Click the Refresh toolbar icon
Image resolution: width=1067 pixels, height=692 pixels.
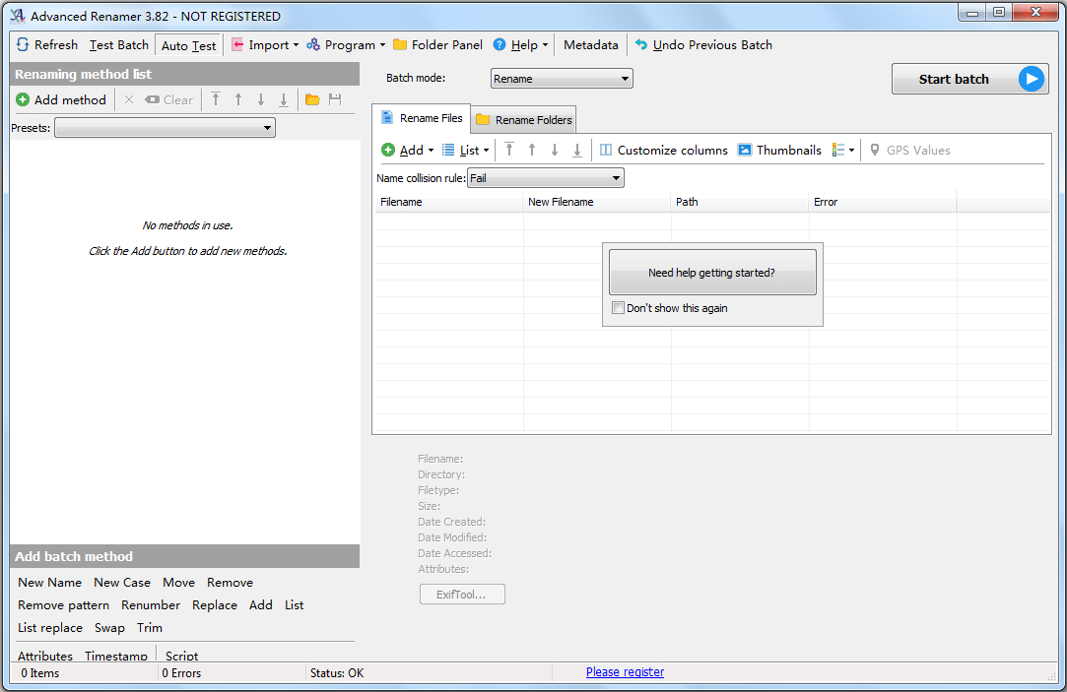(23, 45)
